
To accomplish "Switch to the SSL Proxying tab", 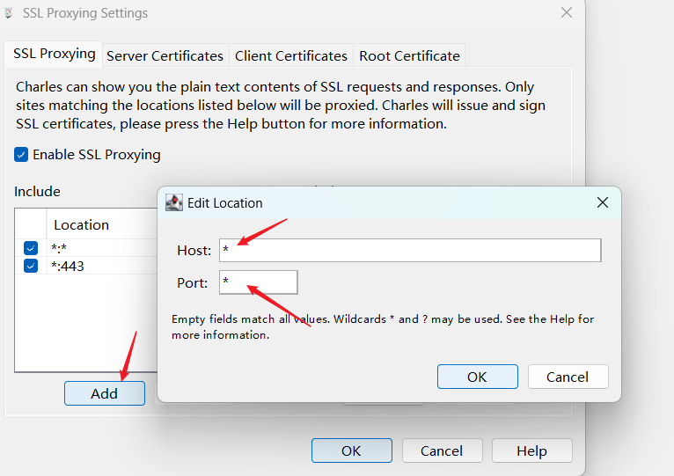I will 55,55.
